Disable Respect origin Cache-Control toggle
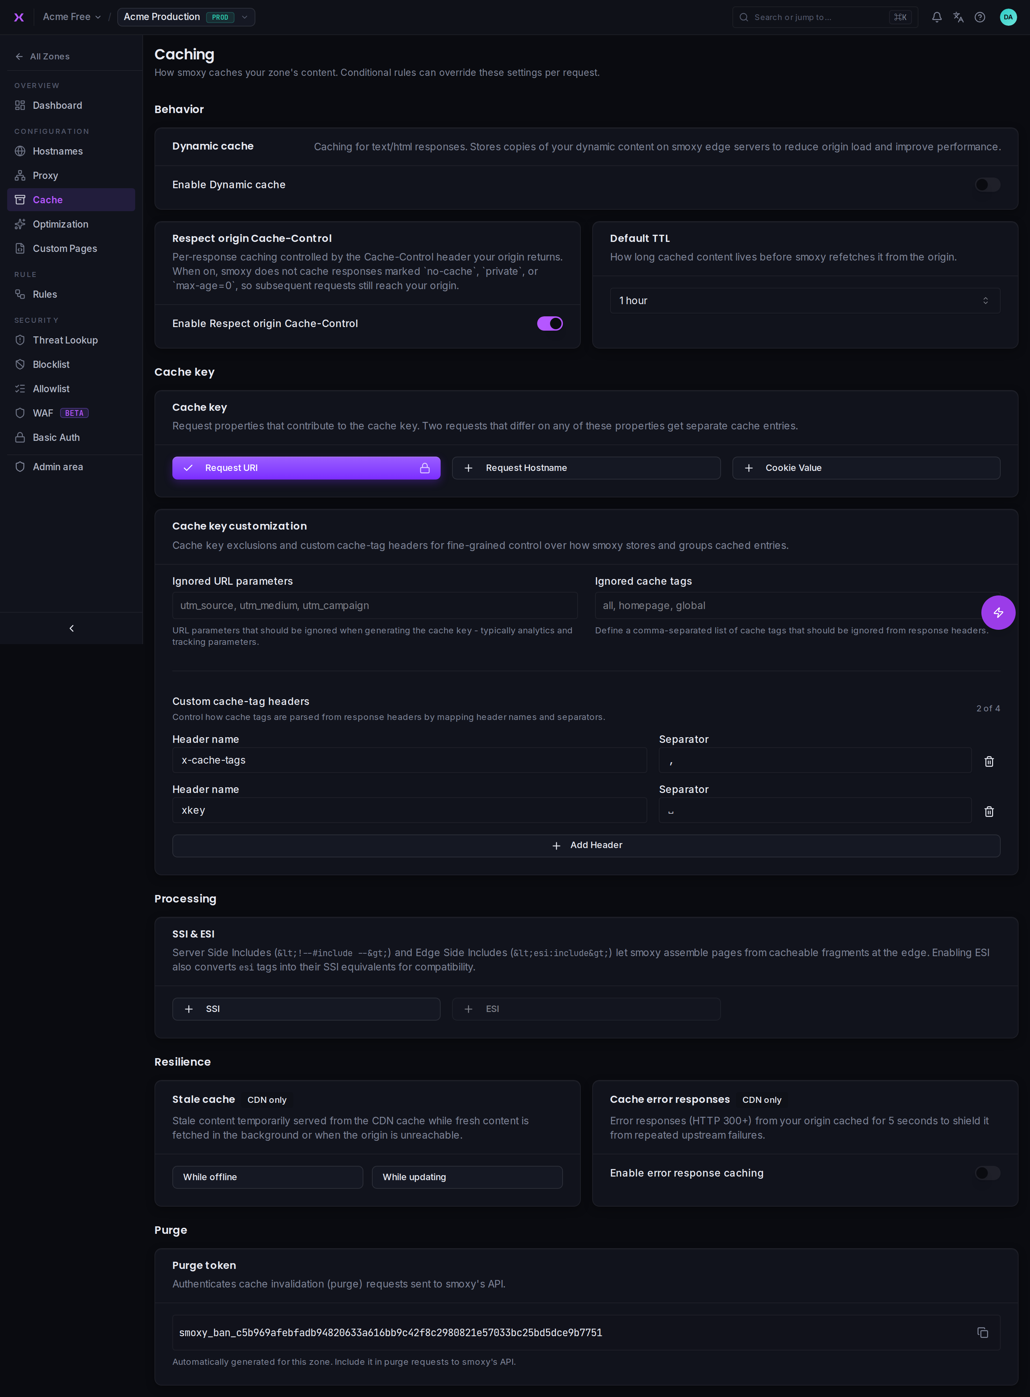The image size is (1030, 1397). pyautogui.click(x=550, y=324)
